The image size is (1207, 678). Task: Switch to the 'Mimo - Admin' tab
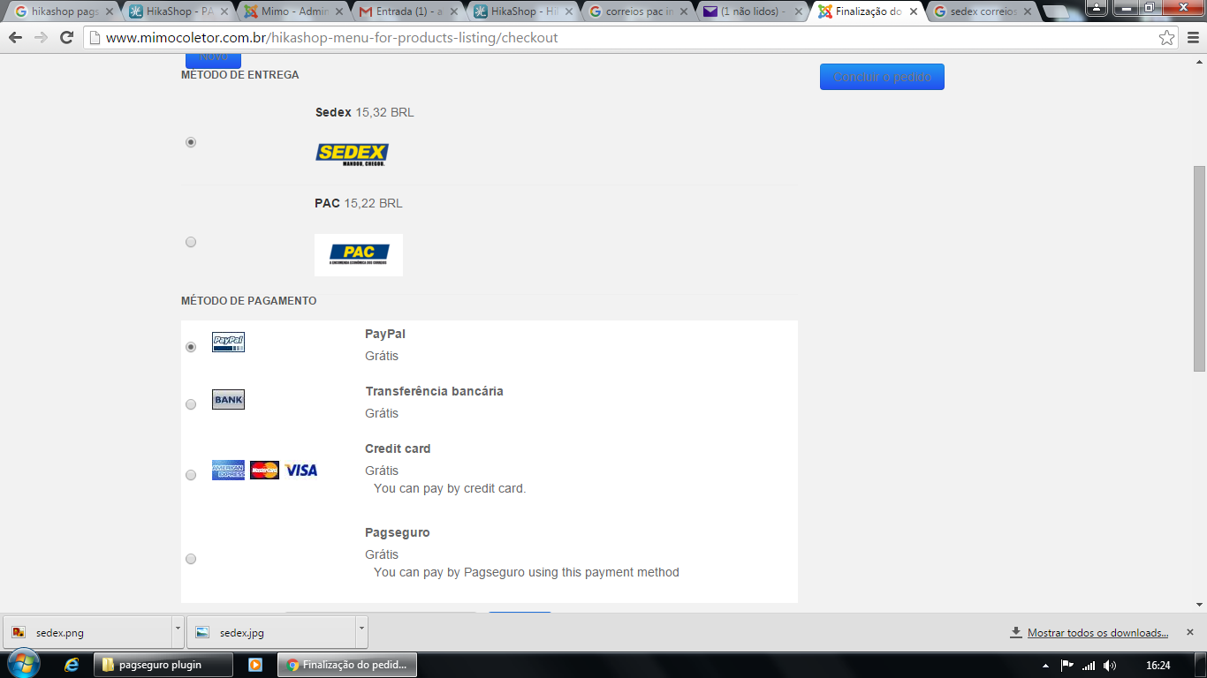click(x=293, y=12)
